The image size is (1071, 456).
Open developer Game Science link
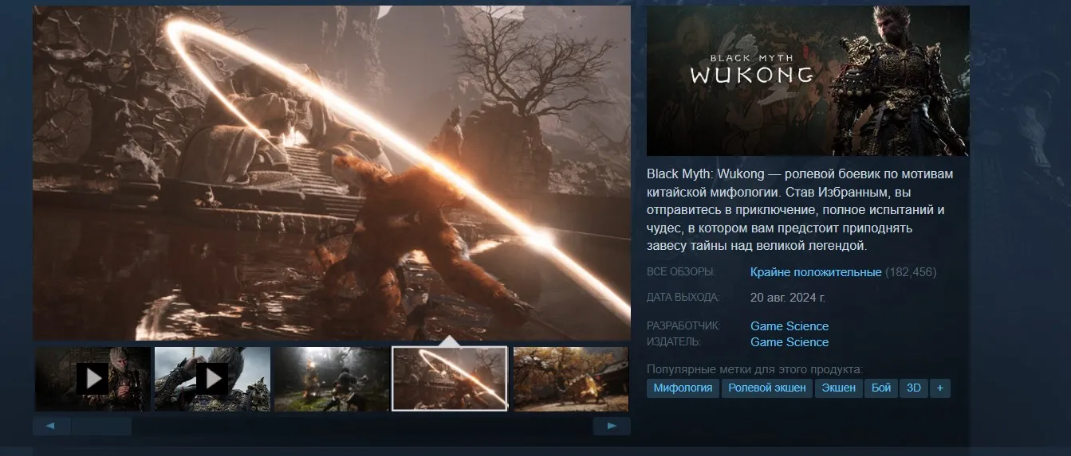[x=789, y=326]
